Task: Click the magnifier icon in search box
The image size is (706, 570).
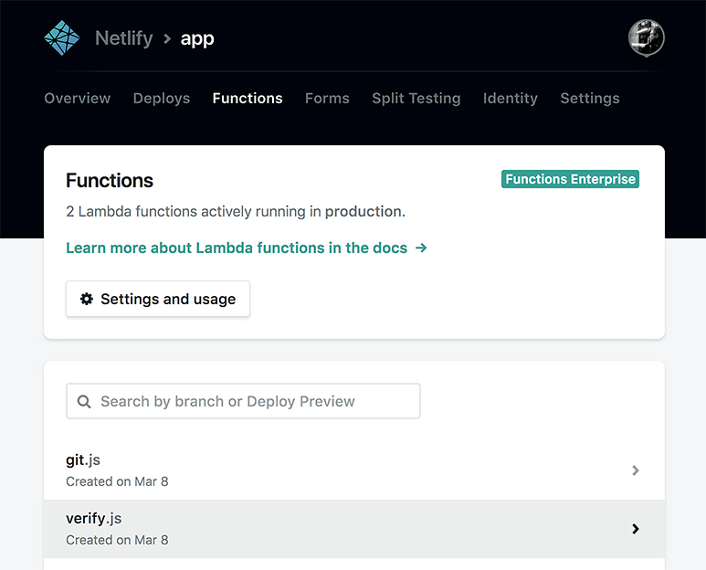Action: pyautogui.click(x=84, y=401)
